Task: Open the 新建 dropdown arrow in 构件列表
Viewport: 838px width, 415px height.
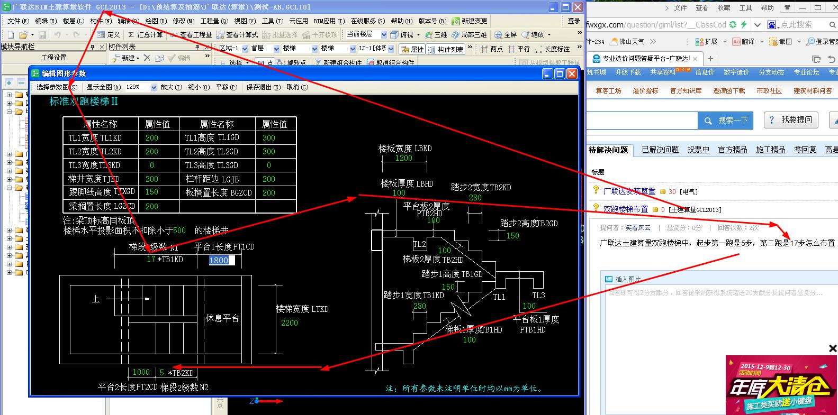Action: click(138, 58)
